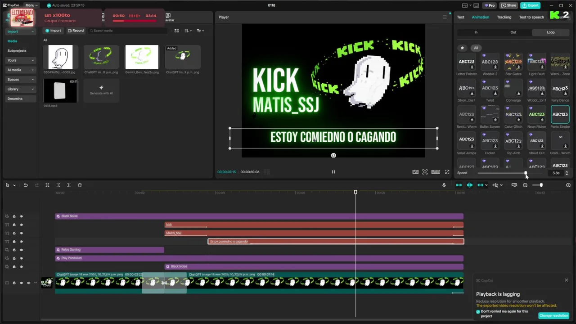
Task: Toggle the timeline preview axis icon
Action: [514, 185]
